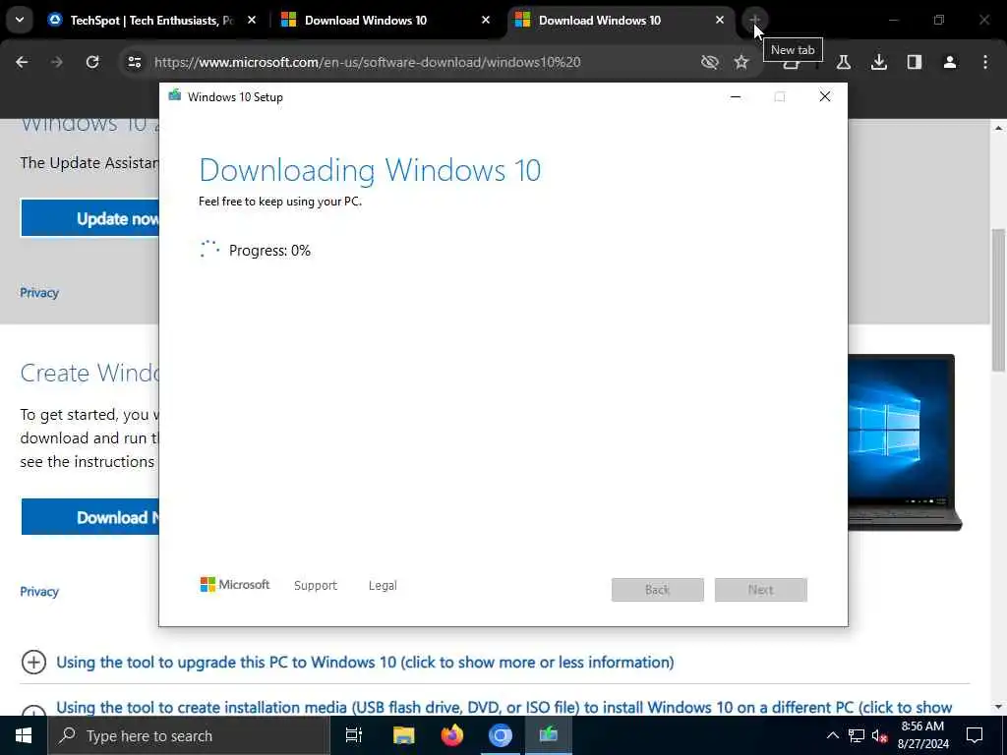Close the active Download Windows 10 tab
The height and width of the screenshot is (755, 1007).
click(719, 21)
